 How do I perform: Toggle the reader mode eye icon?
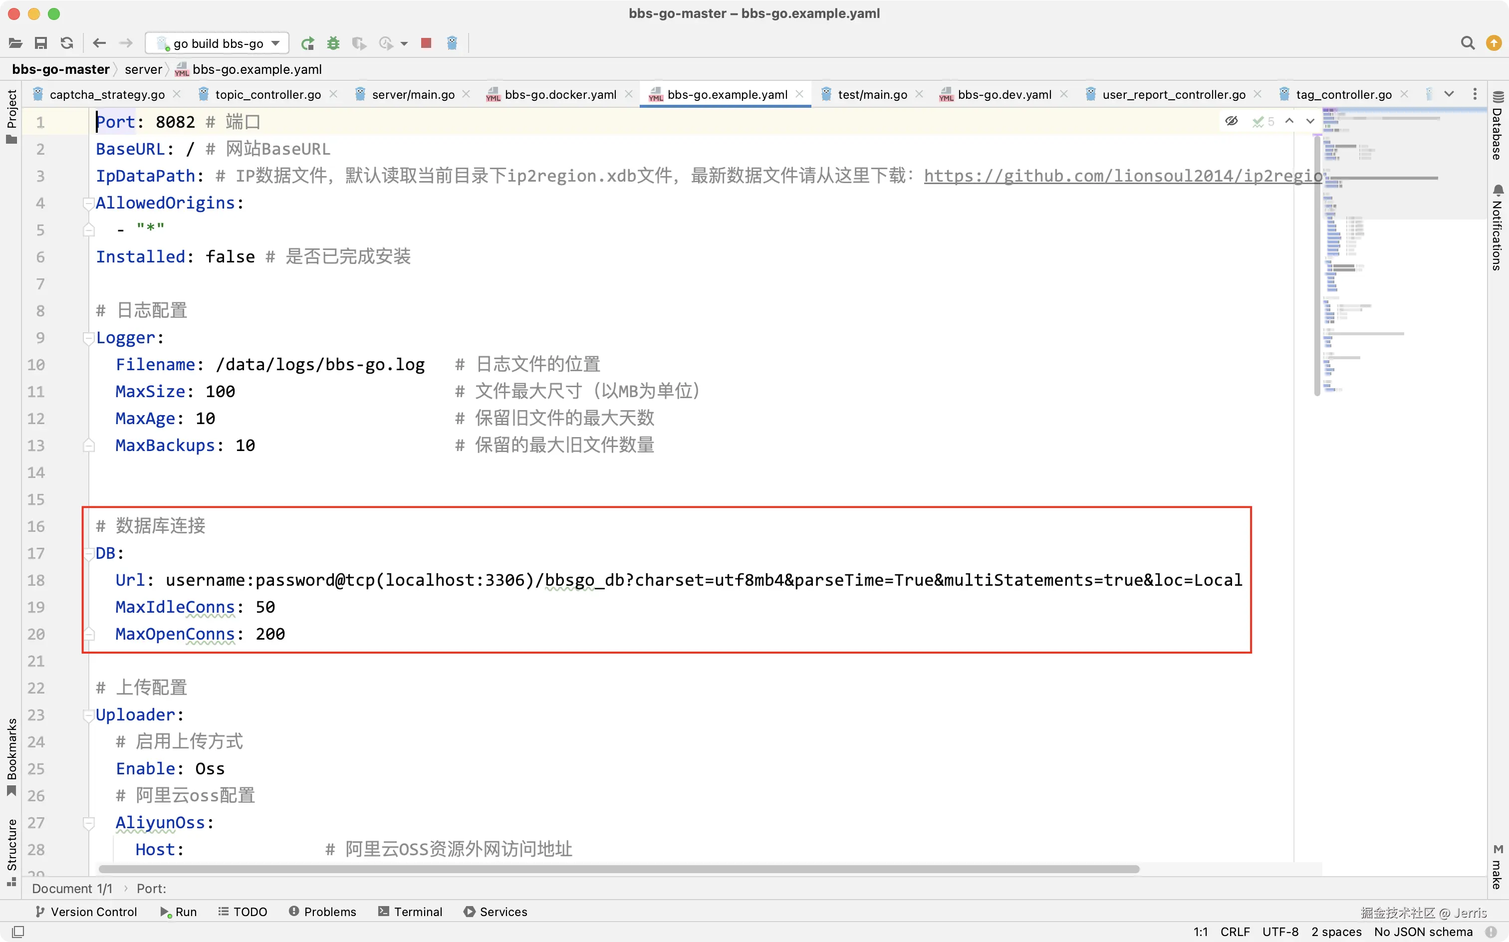coord(1231,121)
